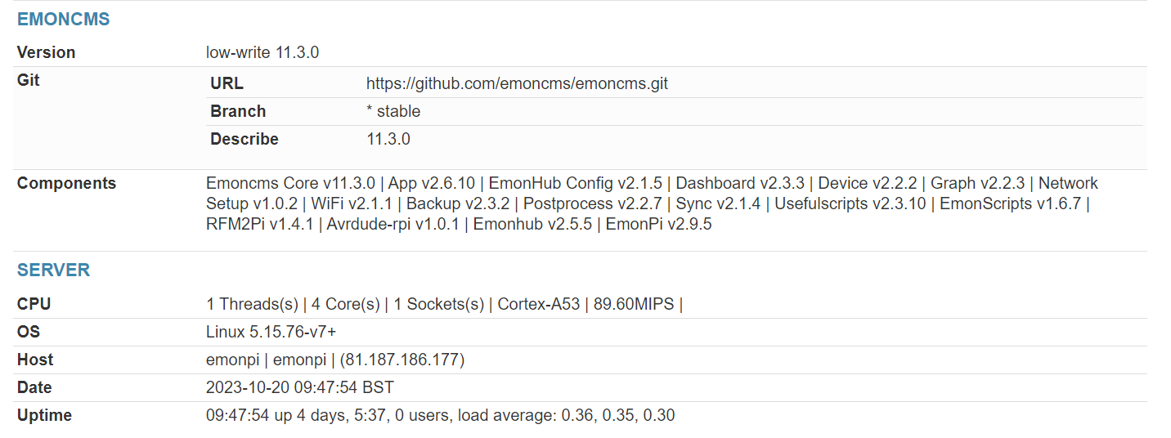Click the Components label

click(x=66, y=183)
